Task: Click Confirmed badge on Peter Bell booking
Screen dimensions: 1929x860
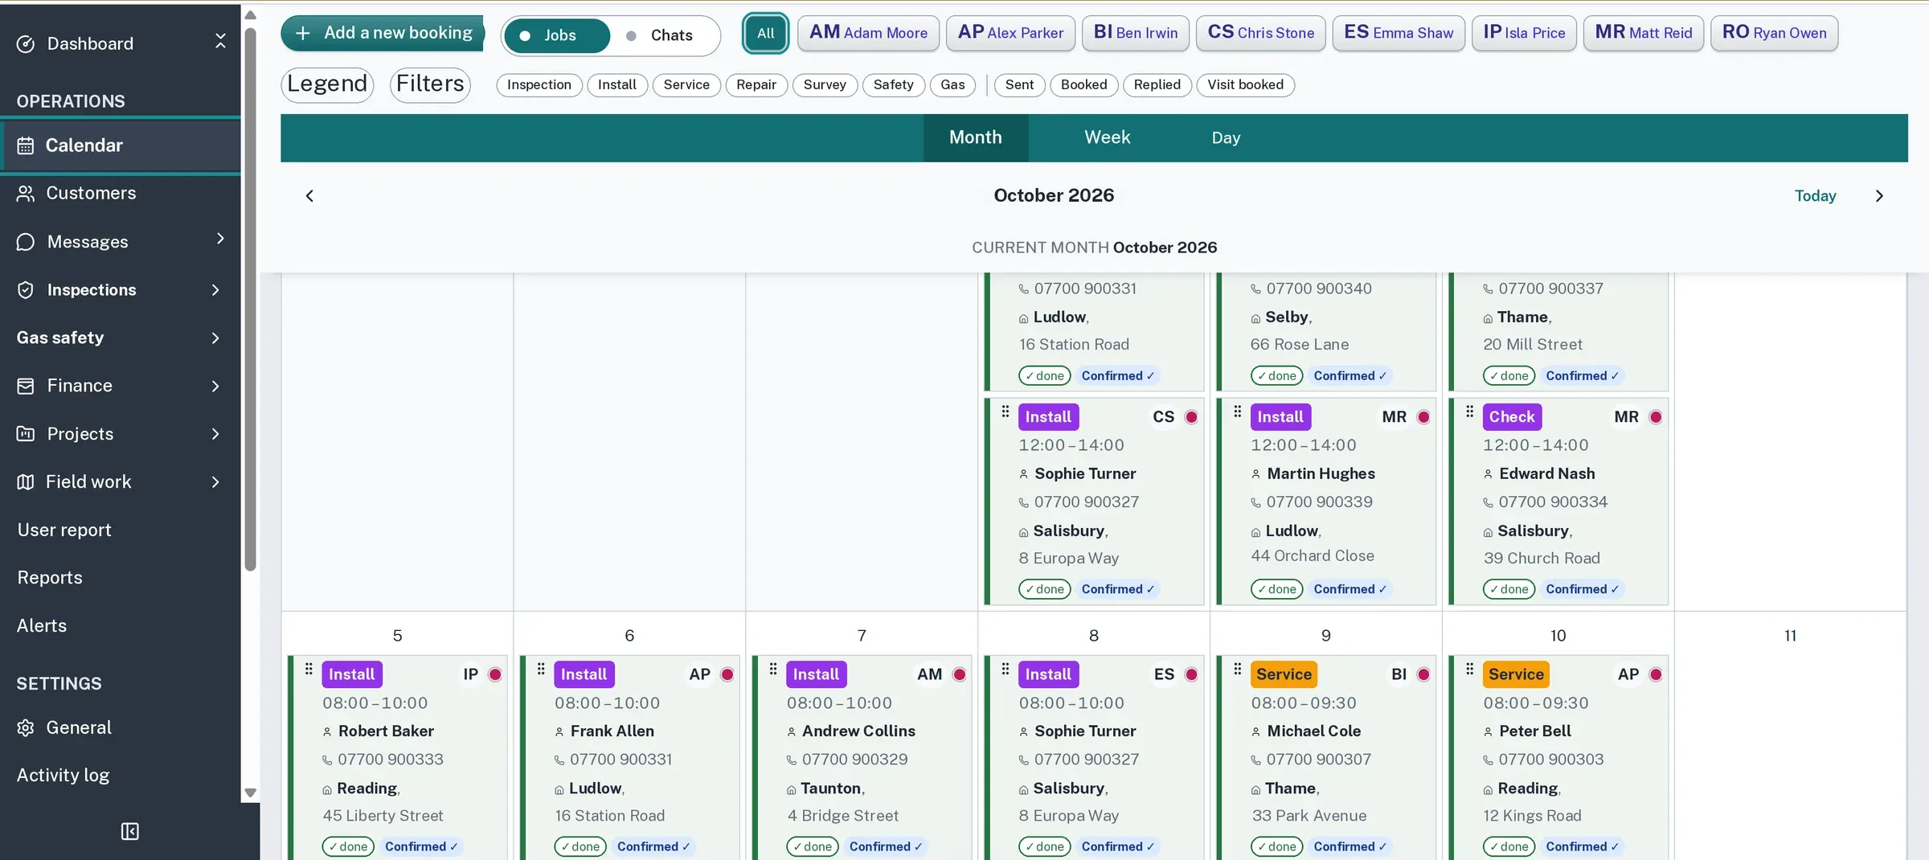Action: click(x=1582, y=846)
